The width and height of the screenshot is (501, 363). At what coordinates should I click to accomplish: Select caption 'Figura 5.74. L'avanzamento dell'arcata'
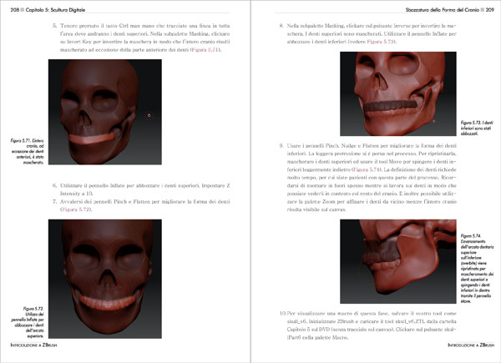click(478, 269)
